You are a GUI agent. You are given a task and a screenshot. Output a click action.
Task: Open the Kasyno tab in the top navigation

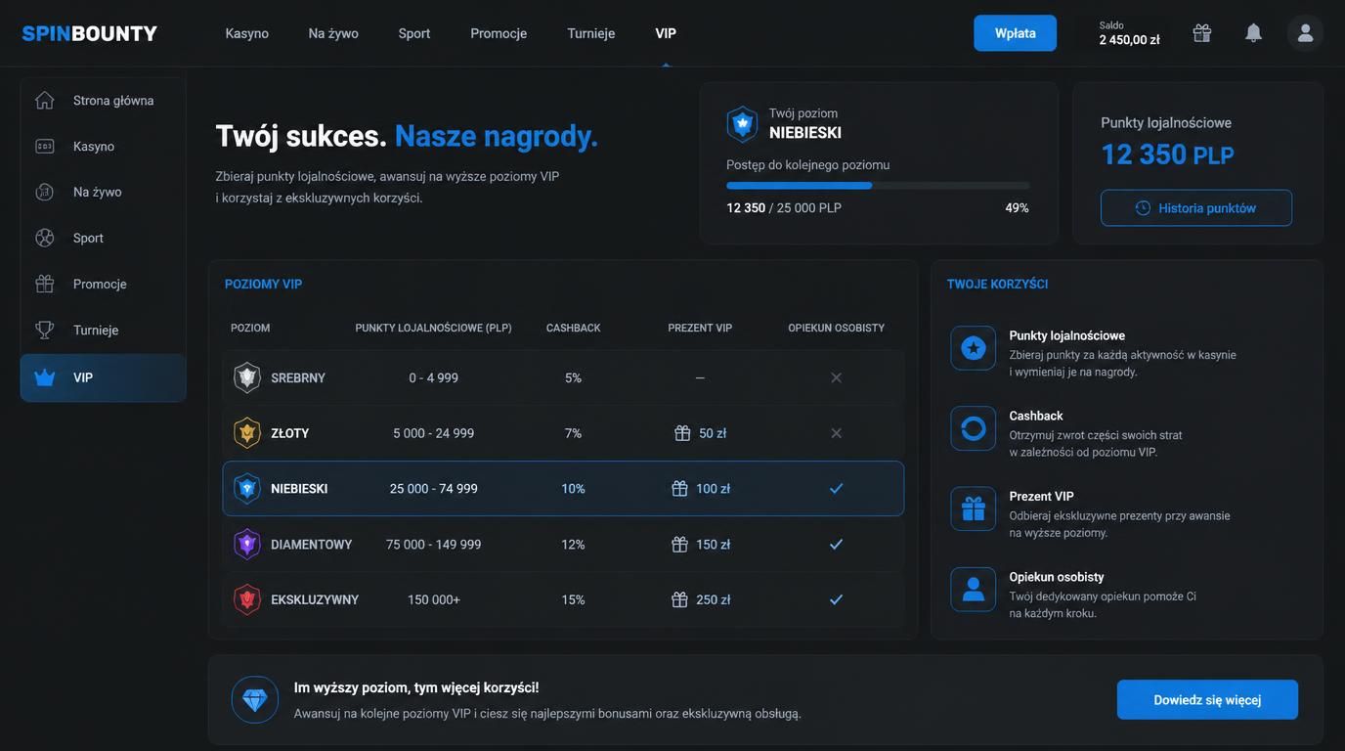[247, 33]
